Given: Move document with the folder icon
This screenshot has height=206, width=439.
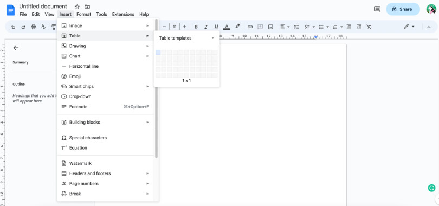Looking at the screenshot, I should (x=87, y=7).
